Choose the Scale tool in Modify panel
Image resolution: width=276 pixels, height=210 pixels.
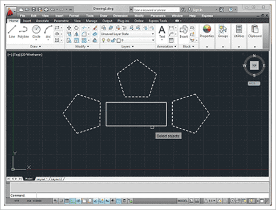tap(76, 41)
